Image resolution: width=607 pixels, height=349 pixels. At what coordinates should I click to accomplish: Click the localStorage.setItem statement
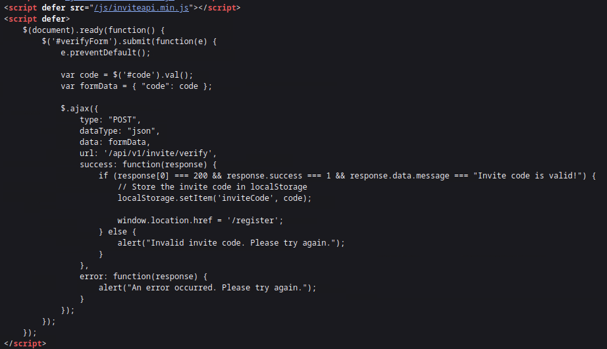click(214, 198)
